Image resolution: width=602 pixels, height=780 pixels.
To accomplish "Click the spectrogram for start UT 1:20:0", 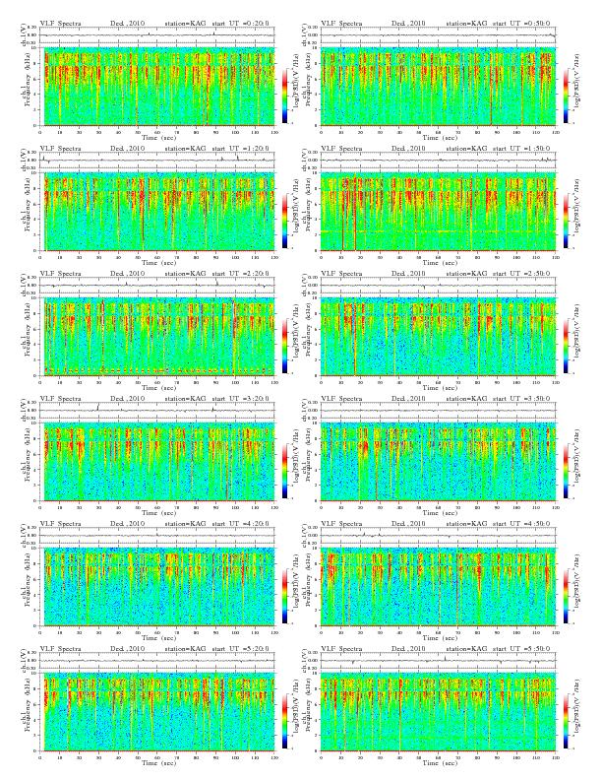I will pyautogui.click(x=157, y=212).
